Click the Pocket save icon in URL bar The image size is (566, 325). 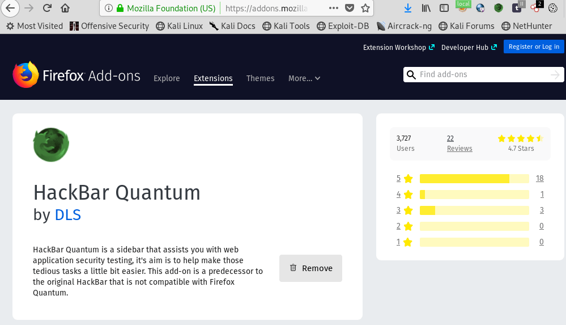click(350, 9)
